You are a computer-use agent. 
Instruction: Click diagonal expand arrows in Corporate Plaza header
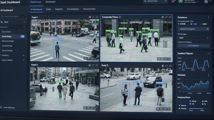click(x=166, y=17)
